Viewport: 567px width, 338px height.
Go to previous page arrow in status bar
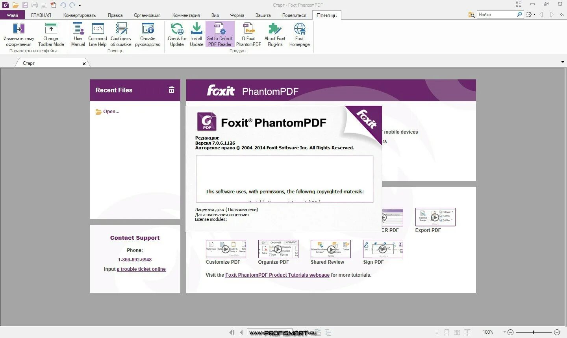241,332
